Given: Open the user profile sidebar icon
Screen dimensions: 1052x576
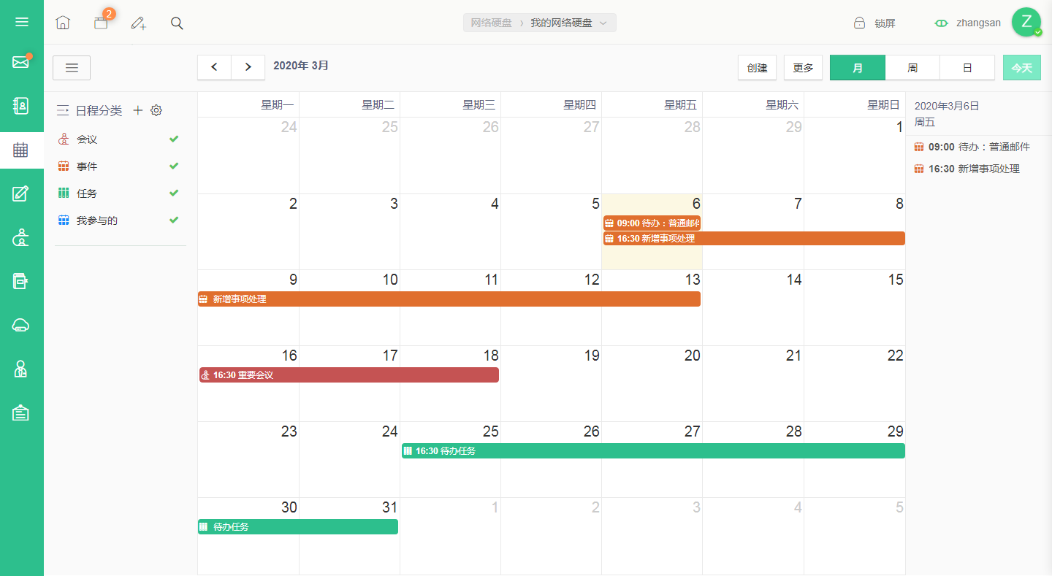Looking at the screenshot, I should [22, 369].
